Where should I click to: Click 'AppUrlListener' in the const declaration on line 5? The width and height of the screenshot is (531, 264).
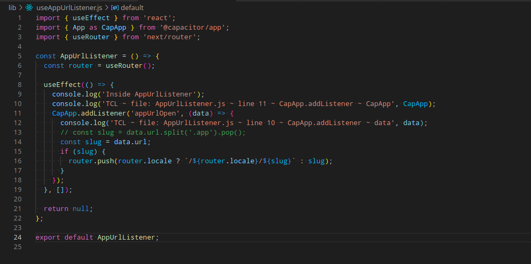coord(89,56)
